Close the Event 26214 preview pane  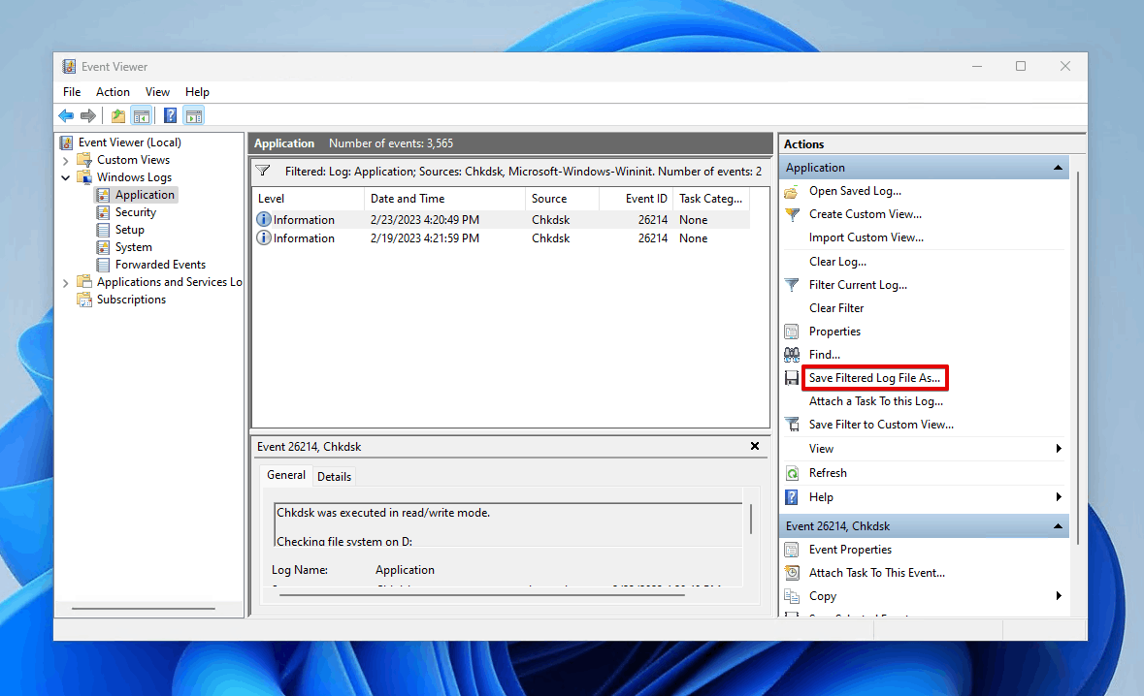coord(755,447)
